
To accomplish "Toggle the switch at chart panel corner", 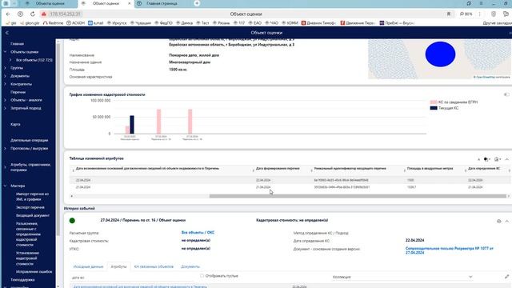I will point(506,94).
